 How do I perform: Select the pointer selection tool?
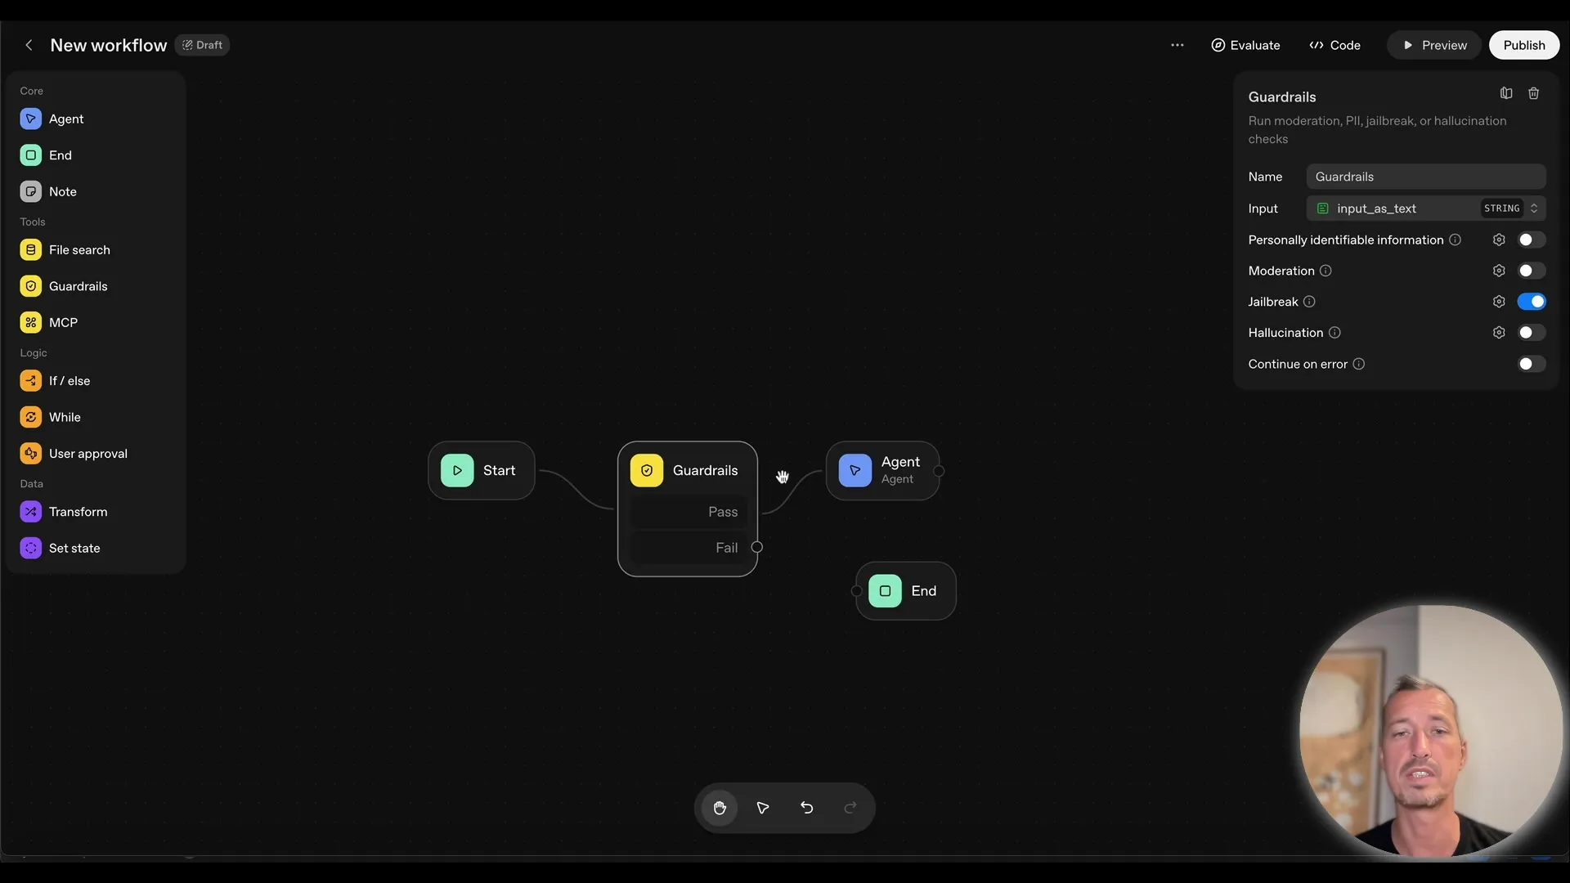coord(763,808)
